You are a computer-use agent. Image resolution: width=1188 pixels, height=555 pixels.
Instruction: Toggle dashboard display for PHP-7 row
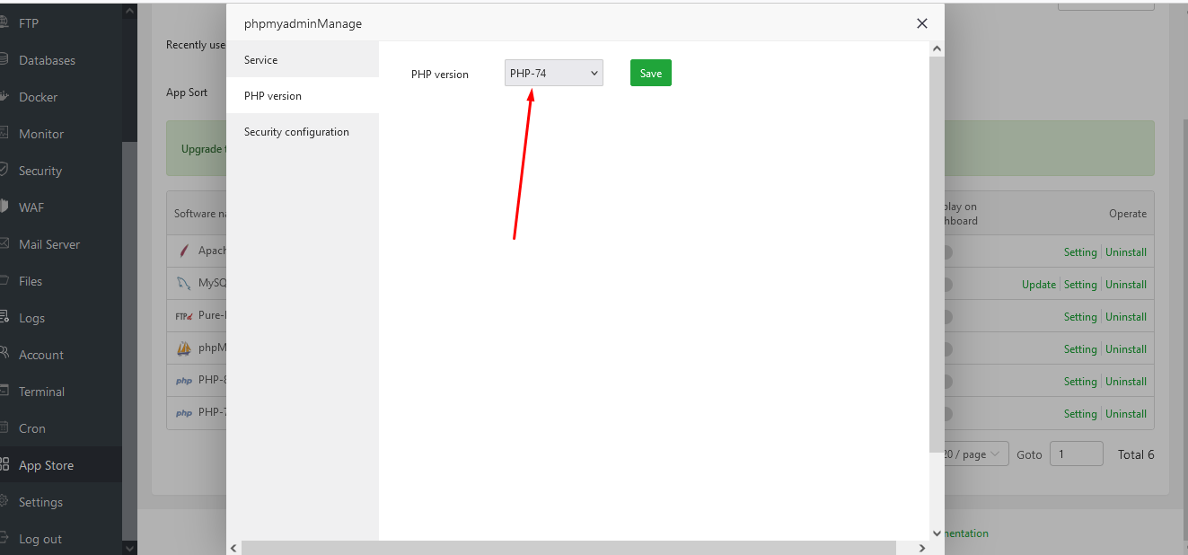coord(946,414)
